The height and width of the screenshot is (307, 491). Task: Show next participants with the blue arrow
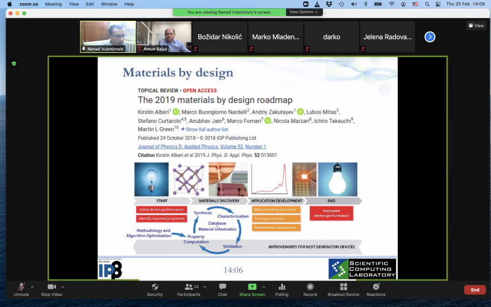430,37
